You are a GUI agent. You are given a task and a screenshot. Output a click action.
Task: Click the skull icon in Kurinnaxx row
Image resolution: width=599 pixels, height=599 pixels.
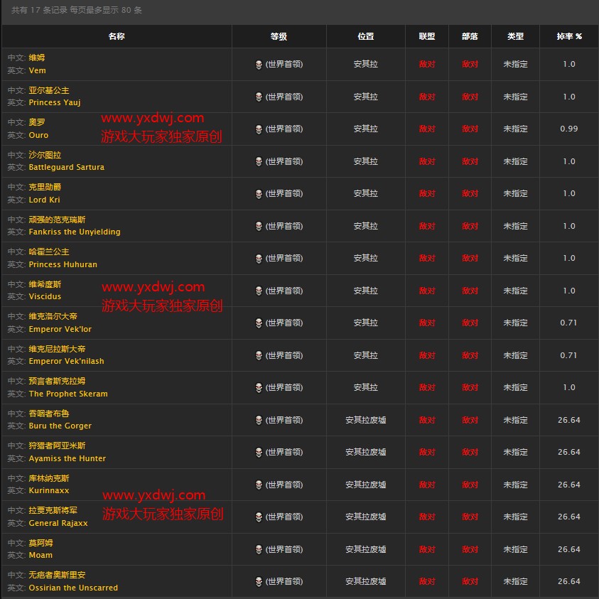pyautogui.click(x=259, y=485)
